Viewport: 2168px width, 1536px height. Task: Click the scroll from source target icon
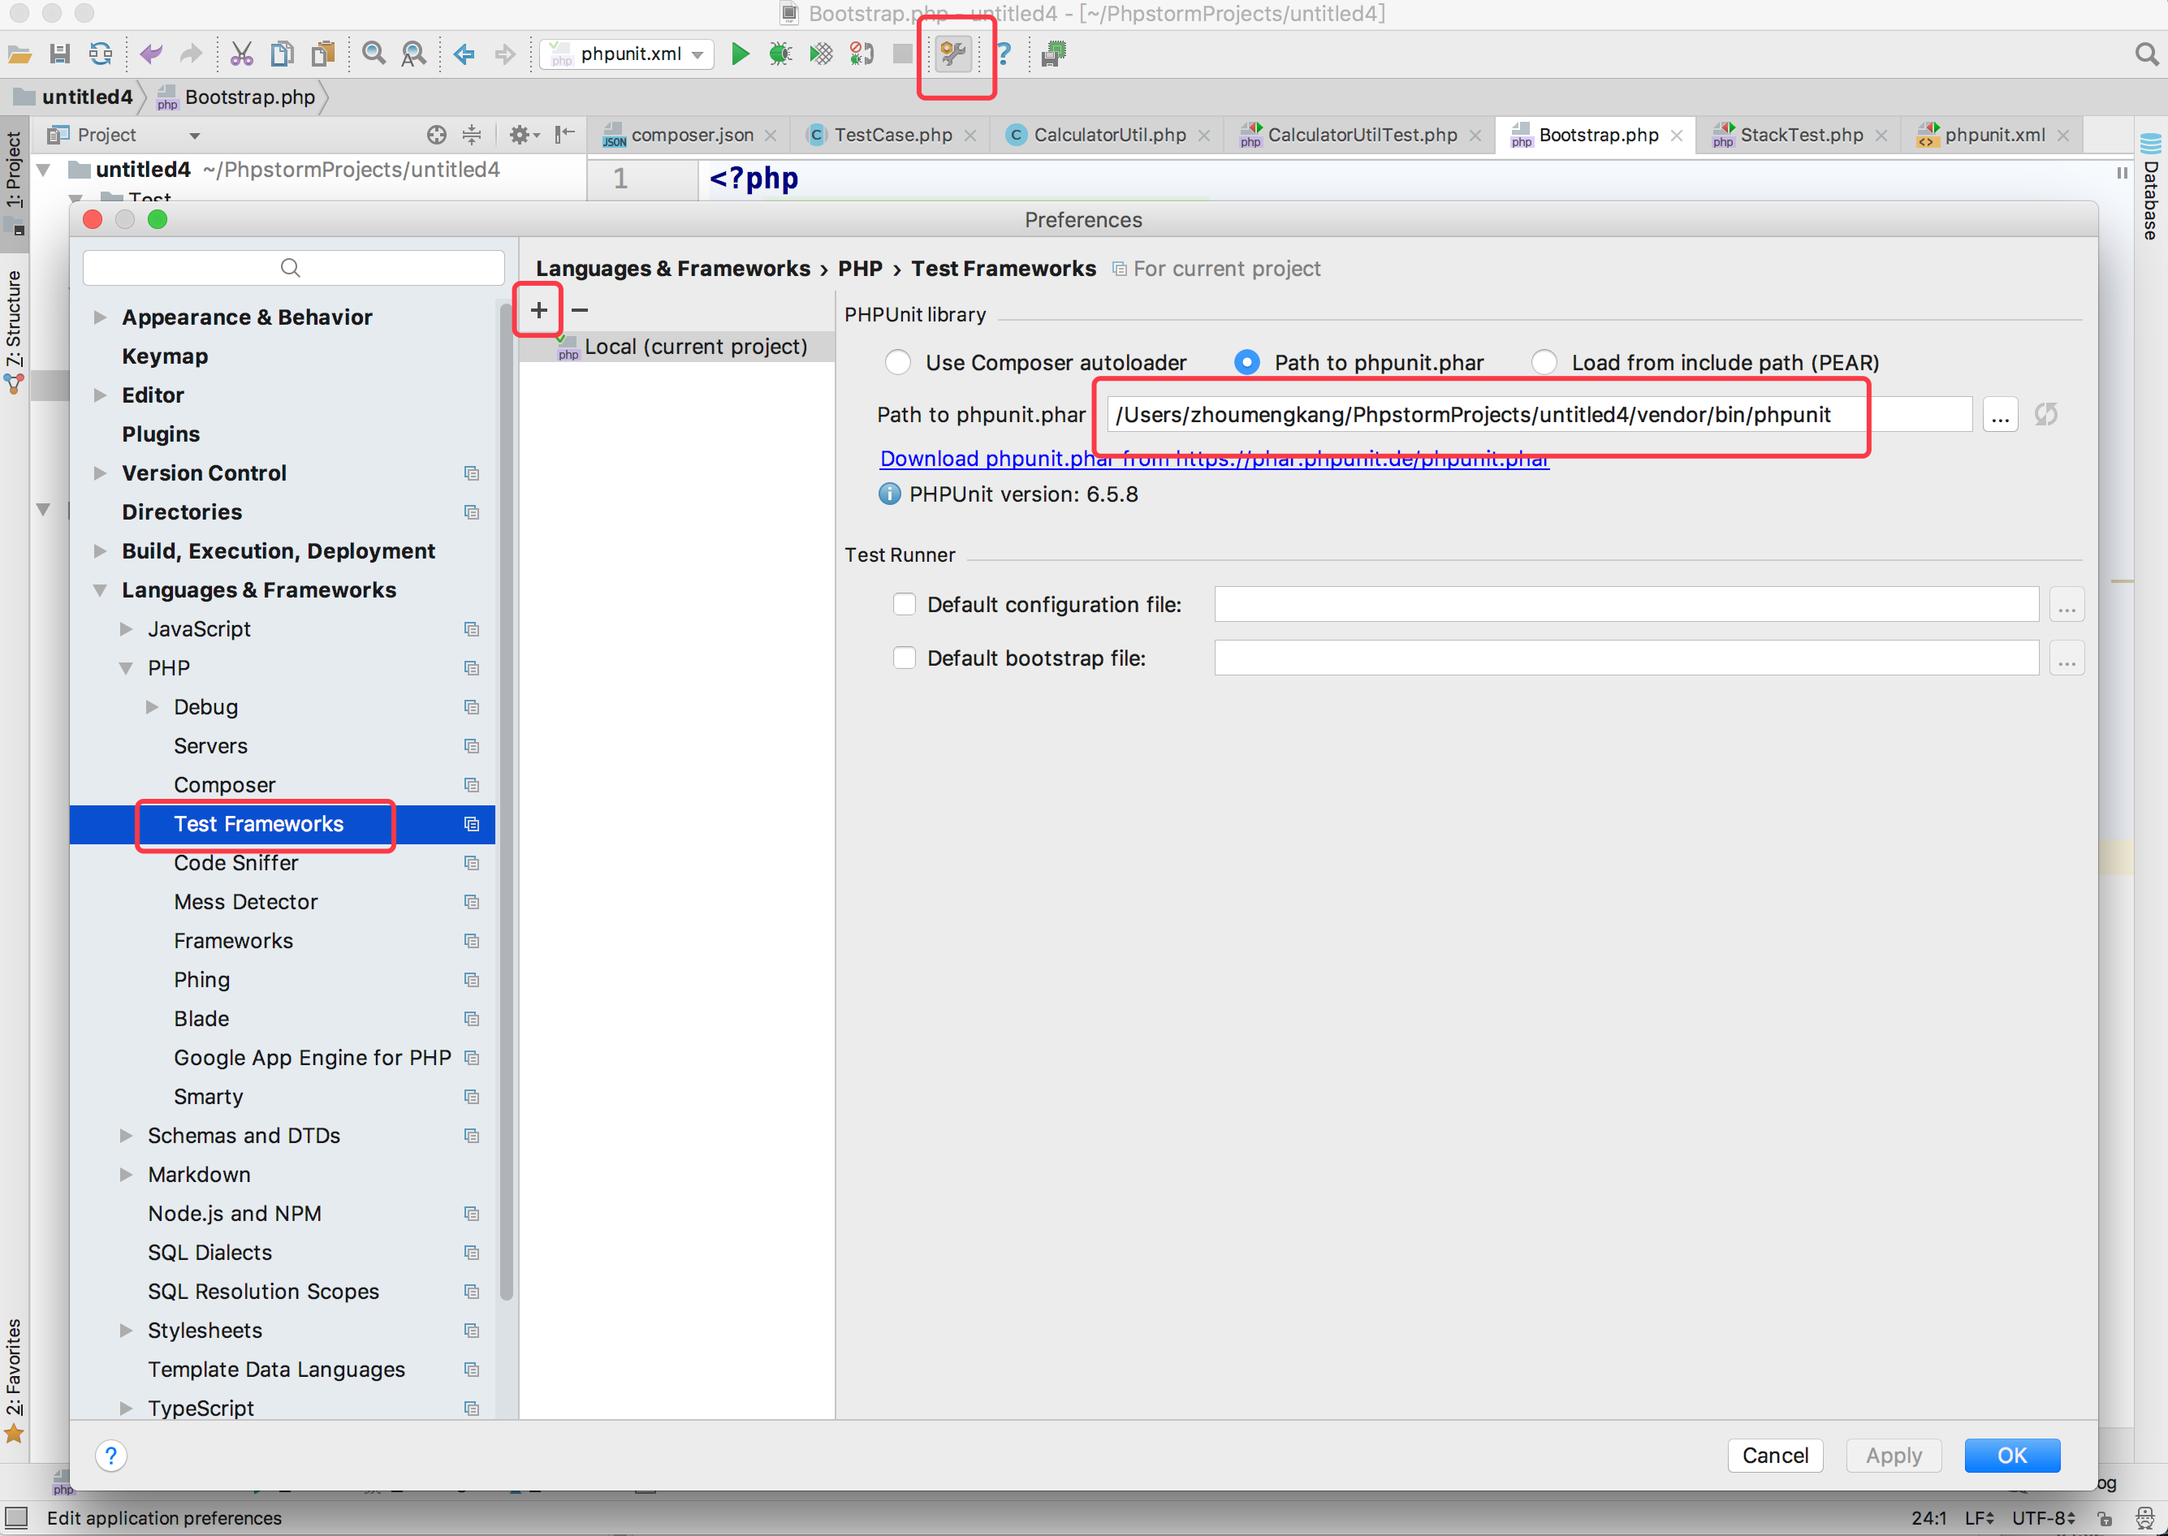coord(436,134)
